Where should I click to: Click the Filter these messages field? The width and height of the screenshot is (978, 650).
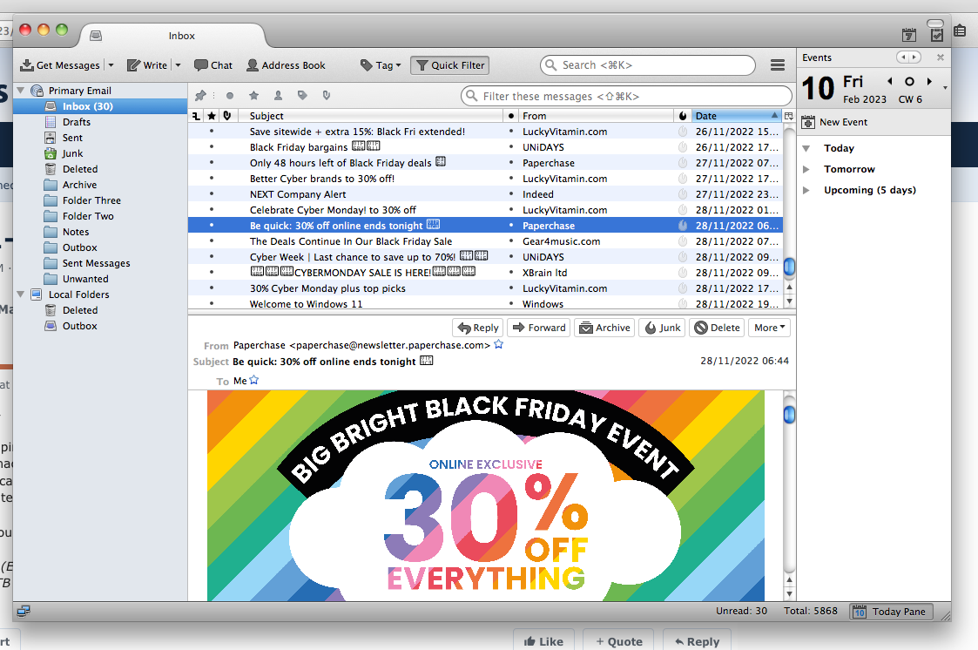point(626,96)
